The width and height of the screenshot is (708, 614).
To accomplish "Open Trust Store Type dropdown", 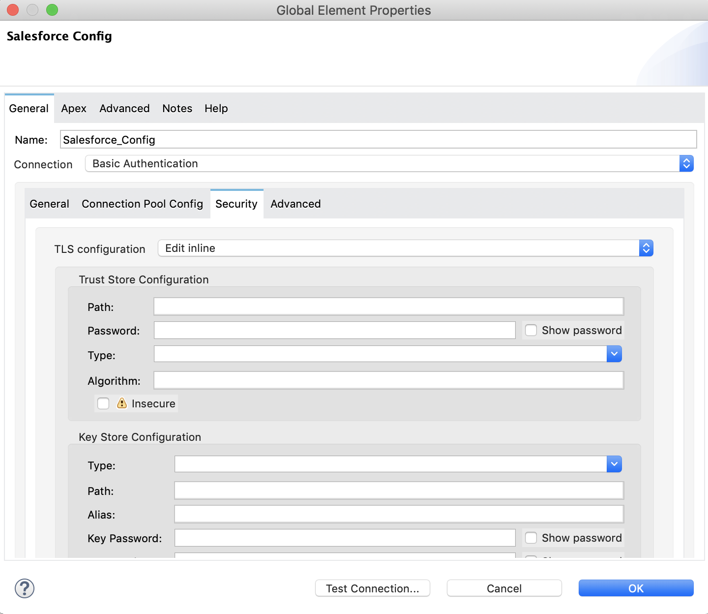I will pyautogui.click(x=614, y=354).
